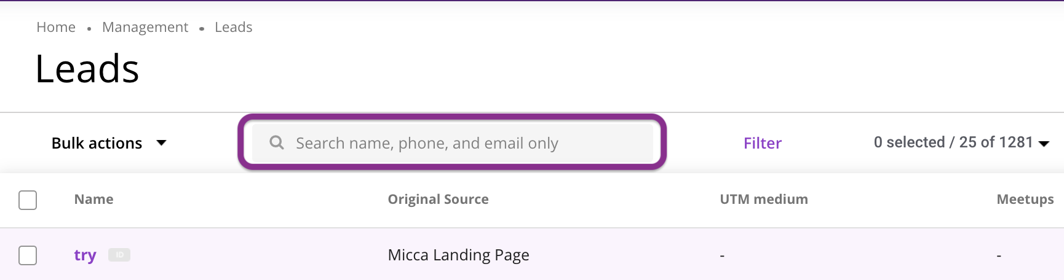Click the Meetups column header

[1025, 199]
